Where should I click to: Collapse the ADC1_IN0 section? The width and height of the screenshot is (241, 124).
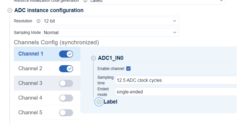(x=93, y=58)
